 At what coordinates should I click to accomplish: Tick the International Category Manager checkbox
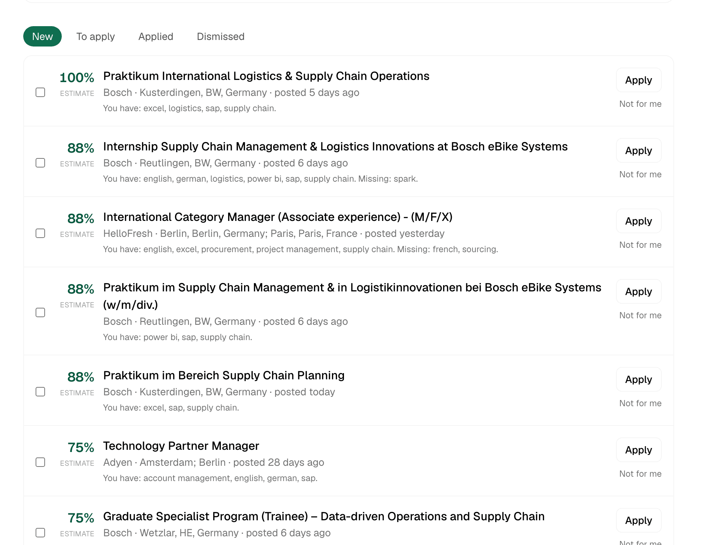(40, 233)
